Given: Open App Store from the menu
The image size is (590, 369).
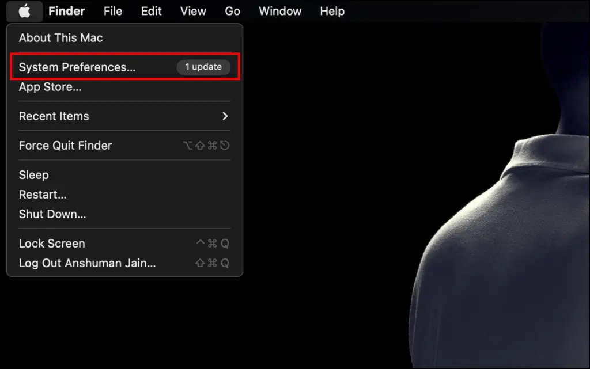Looking at the screenshot, I should tap(124, 87).
